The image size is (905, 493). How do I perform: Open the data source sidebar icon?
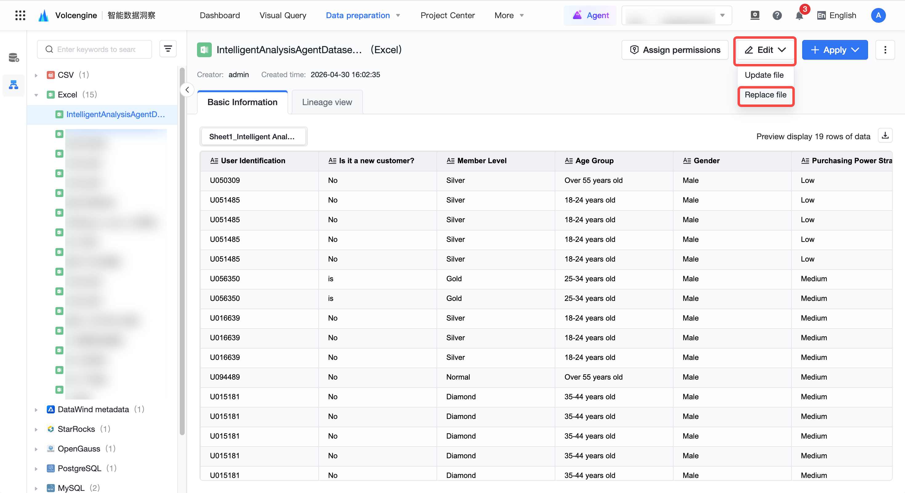tap(14, 57)
